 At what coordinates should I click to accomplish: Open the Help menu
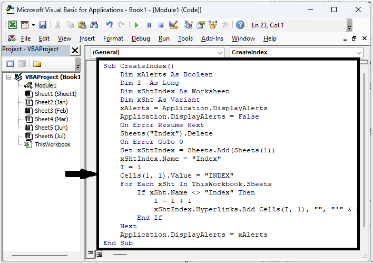pyautogui.click(x=270, y=38)
